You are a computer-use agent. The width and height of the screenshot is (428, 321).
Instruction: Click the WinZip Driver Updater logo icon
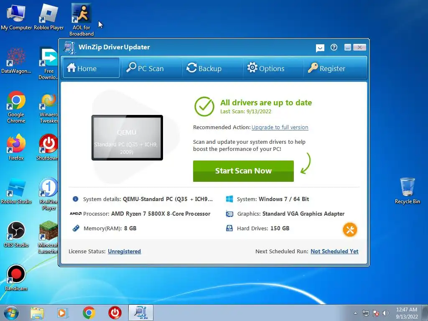tap(70, 48)
